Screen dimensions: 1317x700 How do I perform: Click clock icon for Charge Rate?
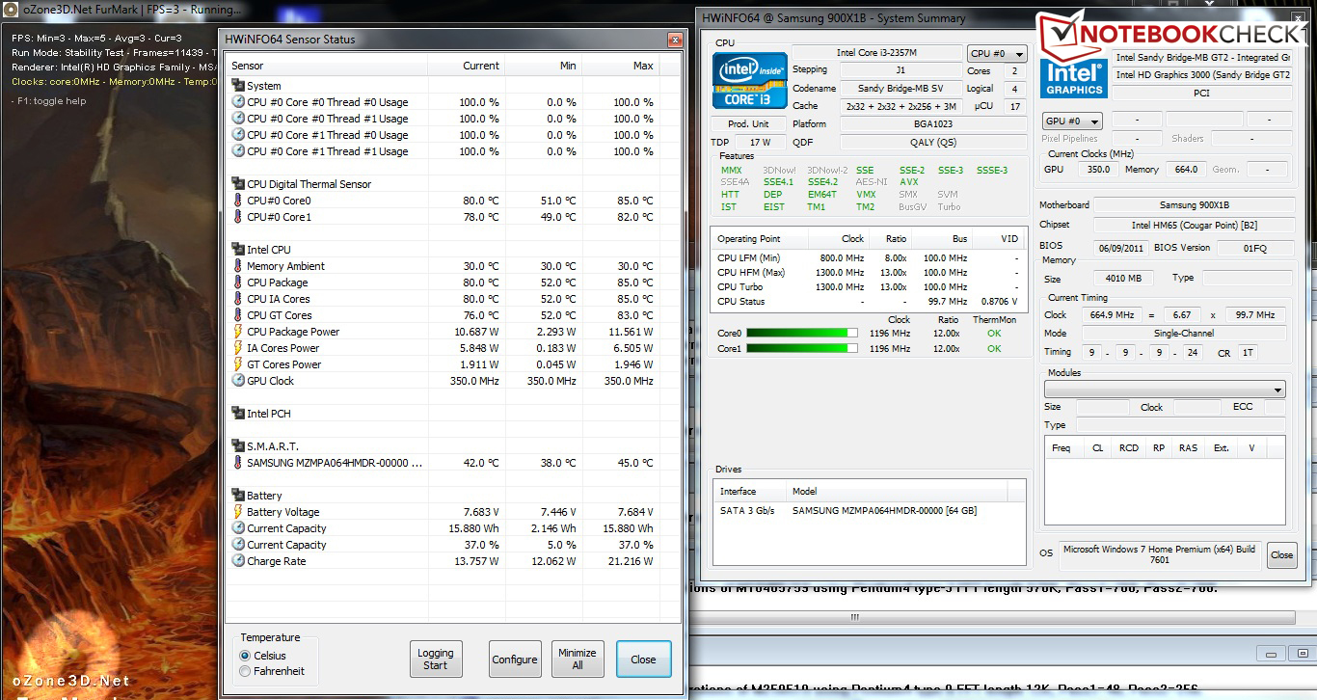point(238,561)
